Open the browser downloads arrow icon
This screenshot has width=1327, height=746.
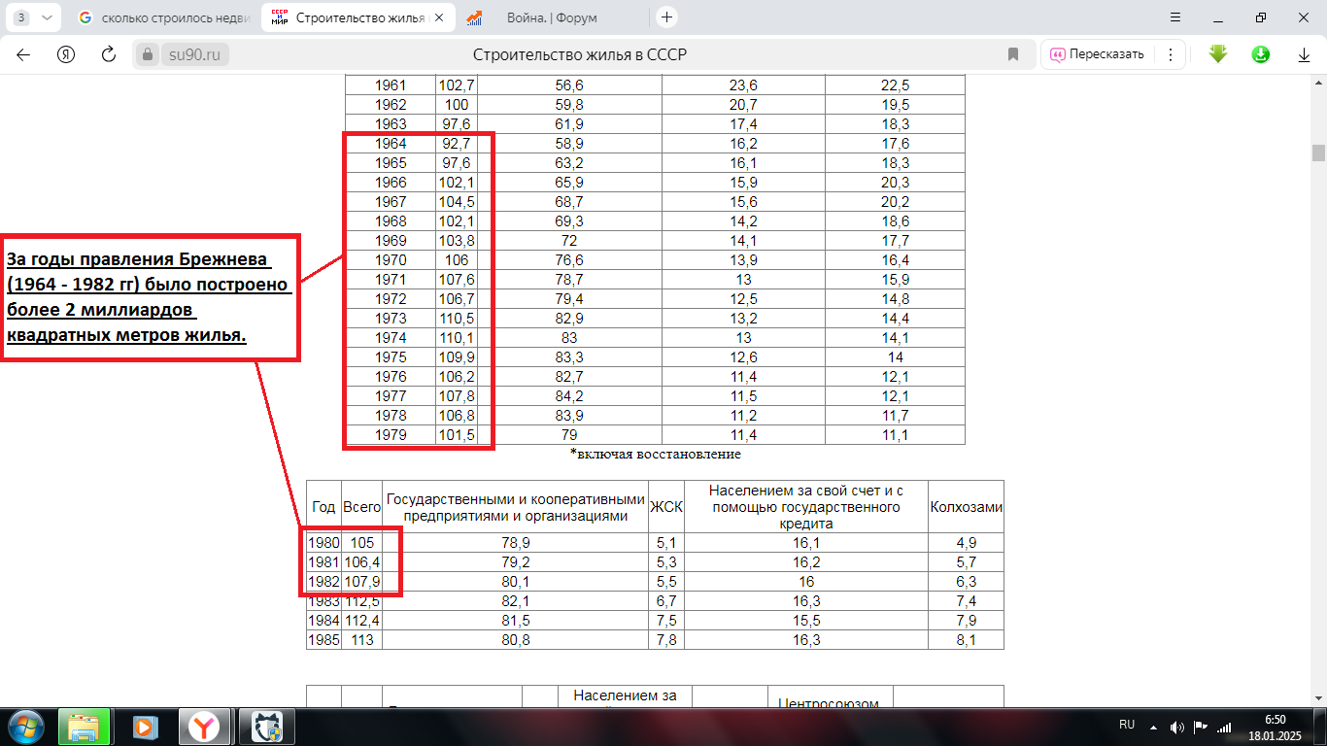pos(1304,54)
